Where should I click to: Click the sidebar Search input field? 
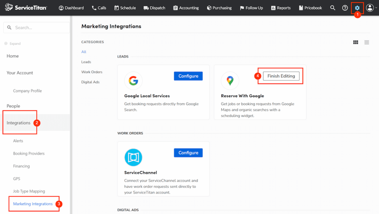point(37,27)
